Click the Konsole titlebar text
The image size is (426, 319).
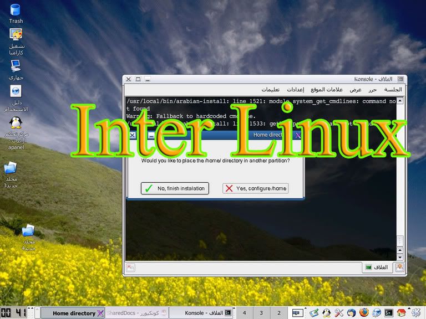pos(373,79)
